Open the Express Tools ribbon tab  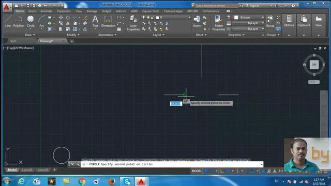coord(151,11)
